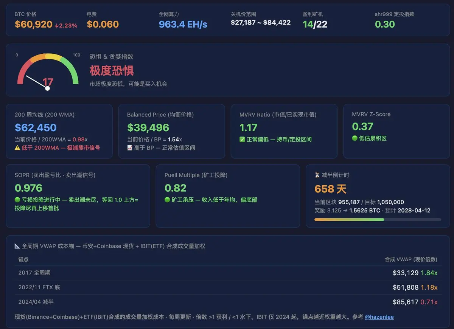Click the countdown value 658 天
Image resolution: width=454 pixels, height=329 pixels.
(330, 189)
